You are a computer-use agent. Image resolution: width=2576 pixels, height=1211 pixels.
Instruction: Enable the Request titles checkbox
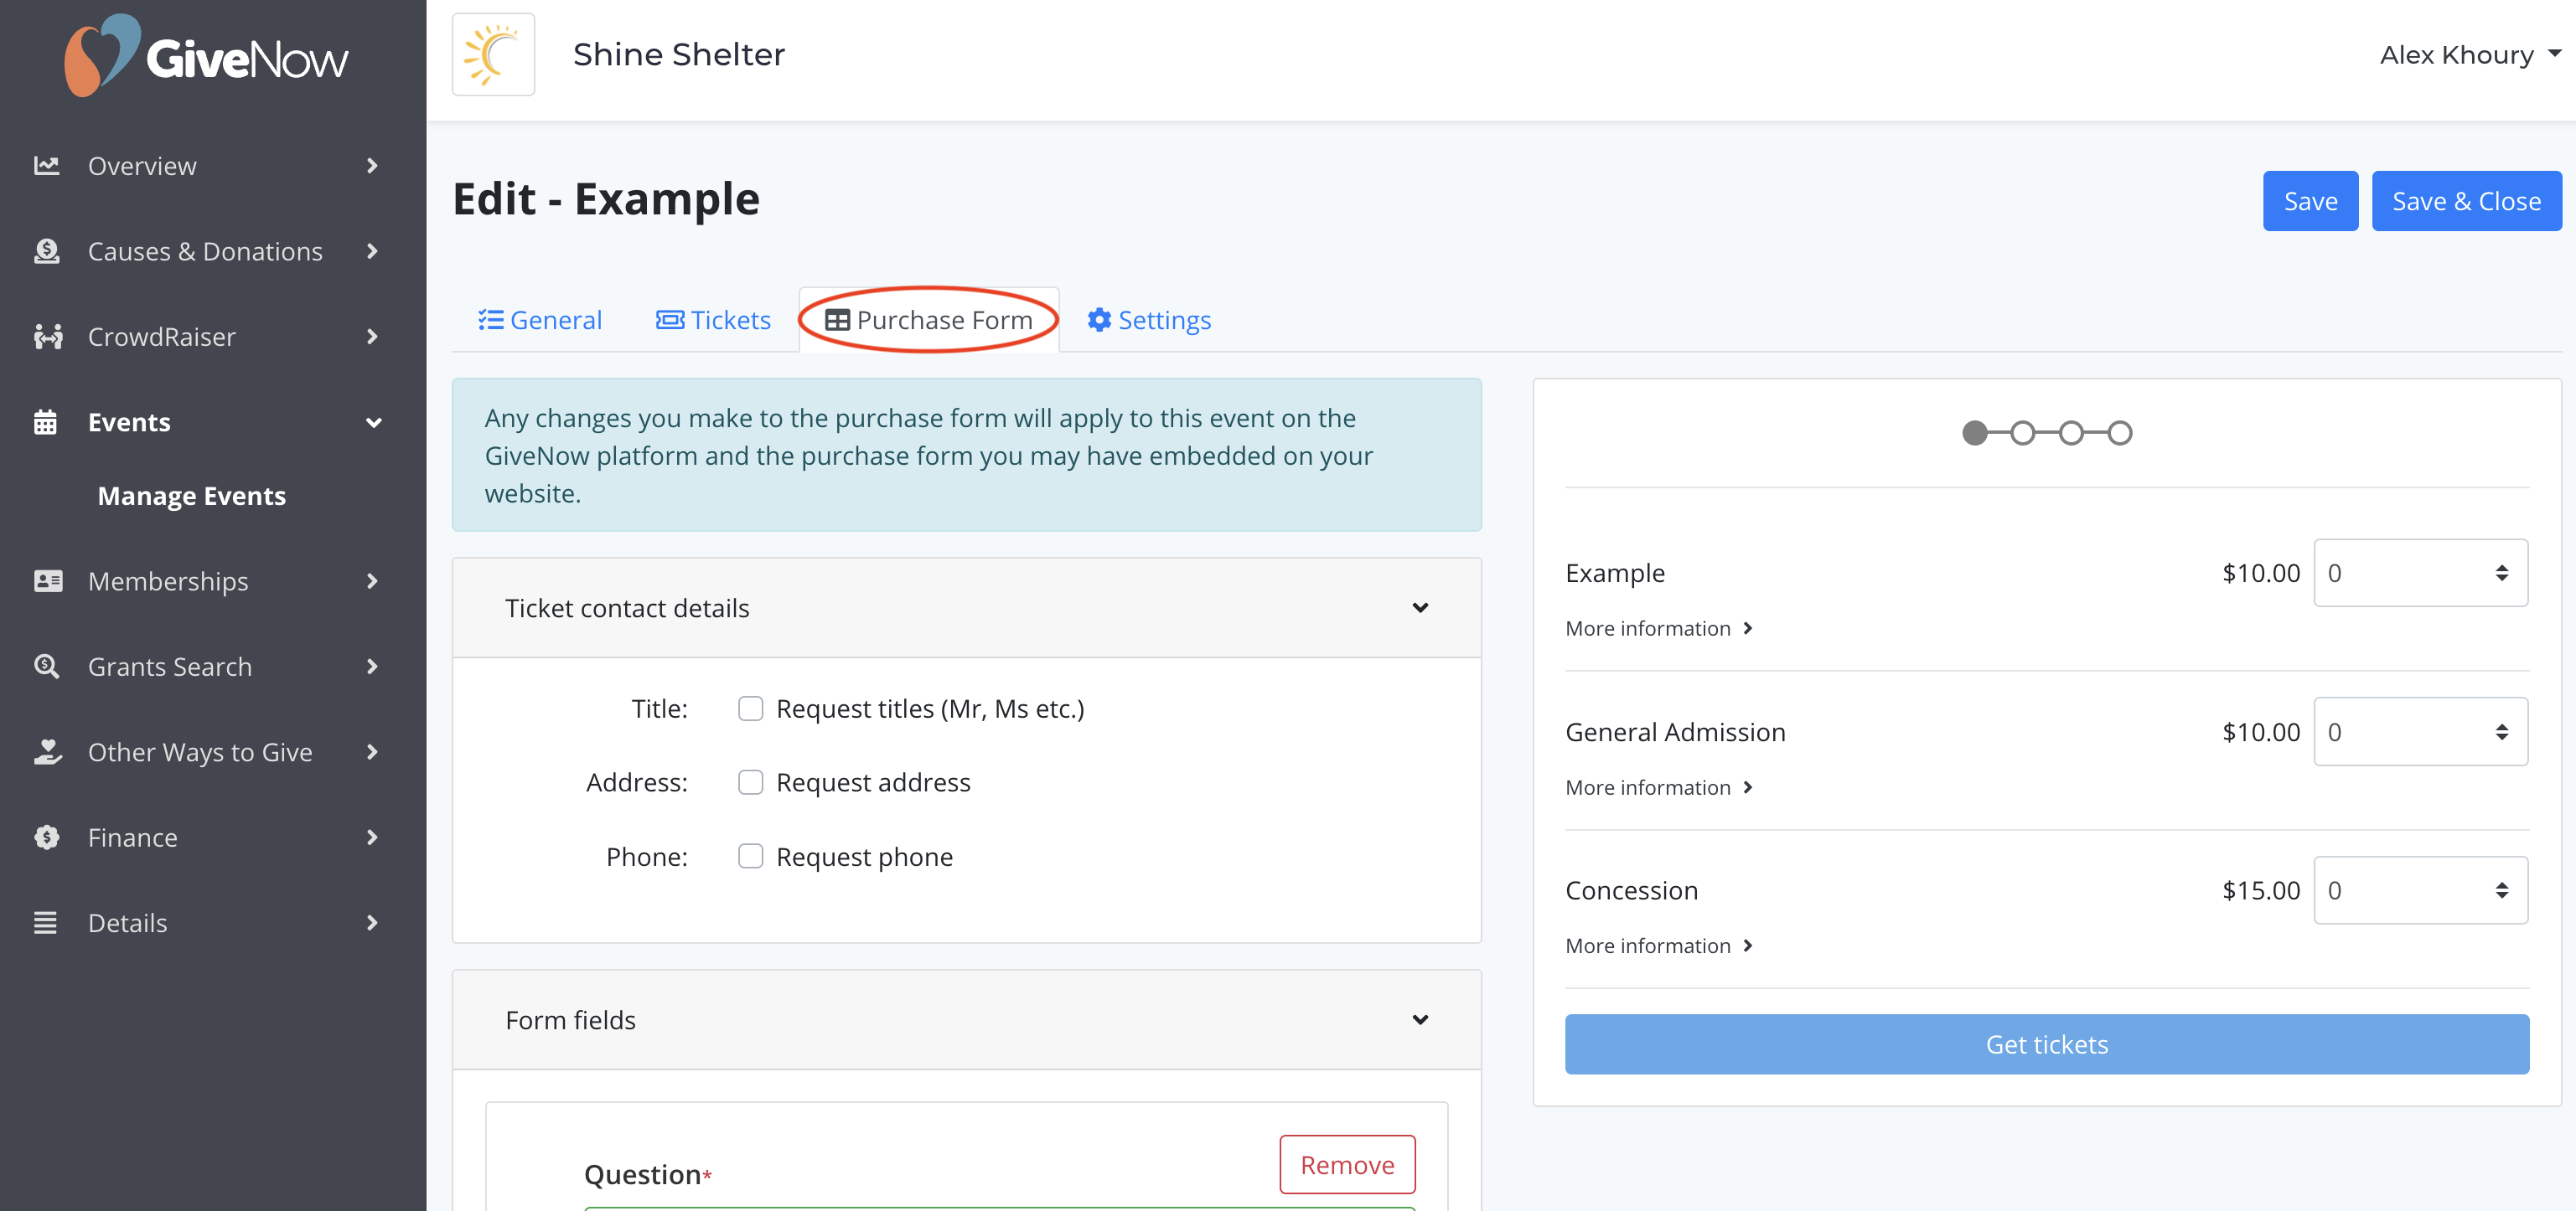click(750, 709)
